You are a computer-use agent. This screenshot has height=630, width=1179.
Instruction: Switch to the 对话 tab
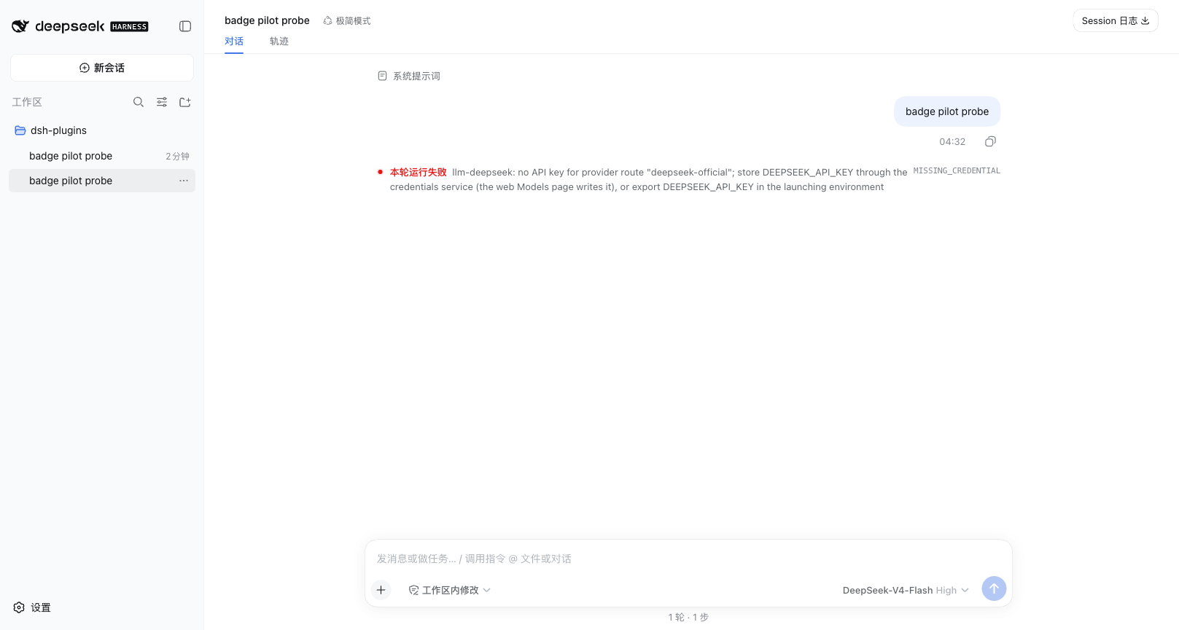(234, 42)
